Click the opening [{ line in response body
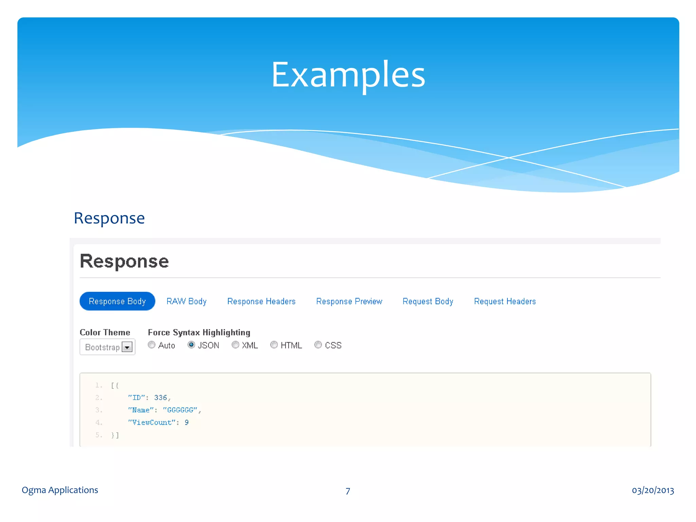This screenshot has width=696, height=522. pyautogui.click(x=115, y=385)
